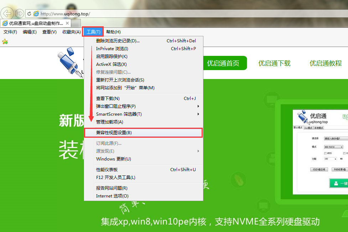Open the 优启通下载 navigation link
348x232 pixels.
point(274,63)
